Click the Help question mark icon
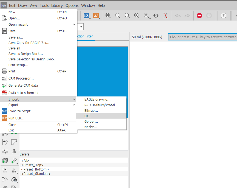This screenshot has height=188, width=237. click(224, 16)
